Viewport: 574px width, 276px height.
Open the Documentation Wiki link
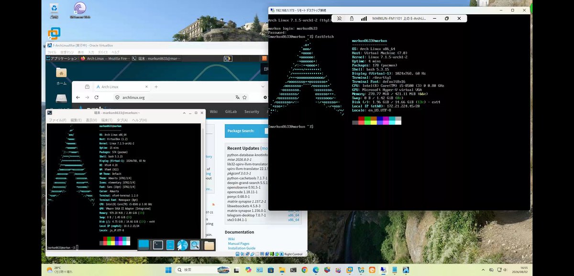point(231,239)
